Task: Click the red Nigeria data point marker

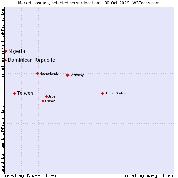Action: pyautogui.click(x=6, y=51)
